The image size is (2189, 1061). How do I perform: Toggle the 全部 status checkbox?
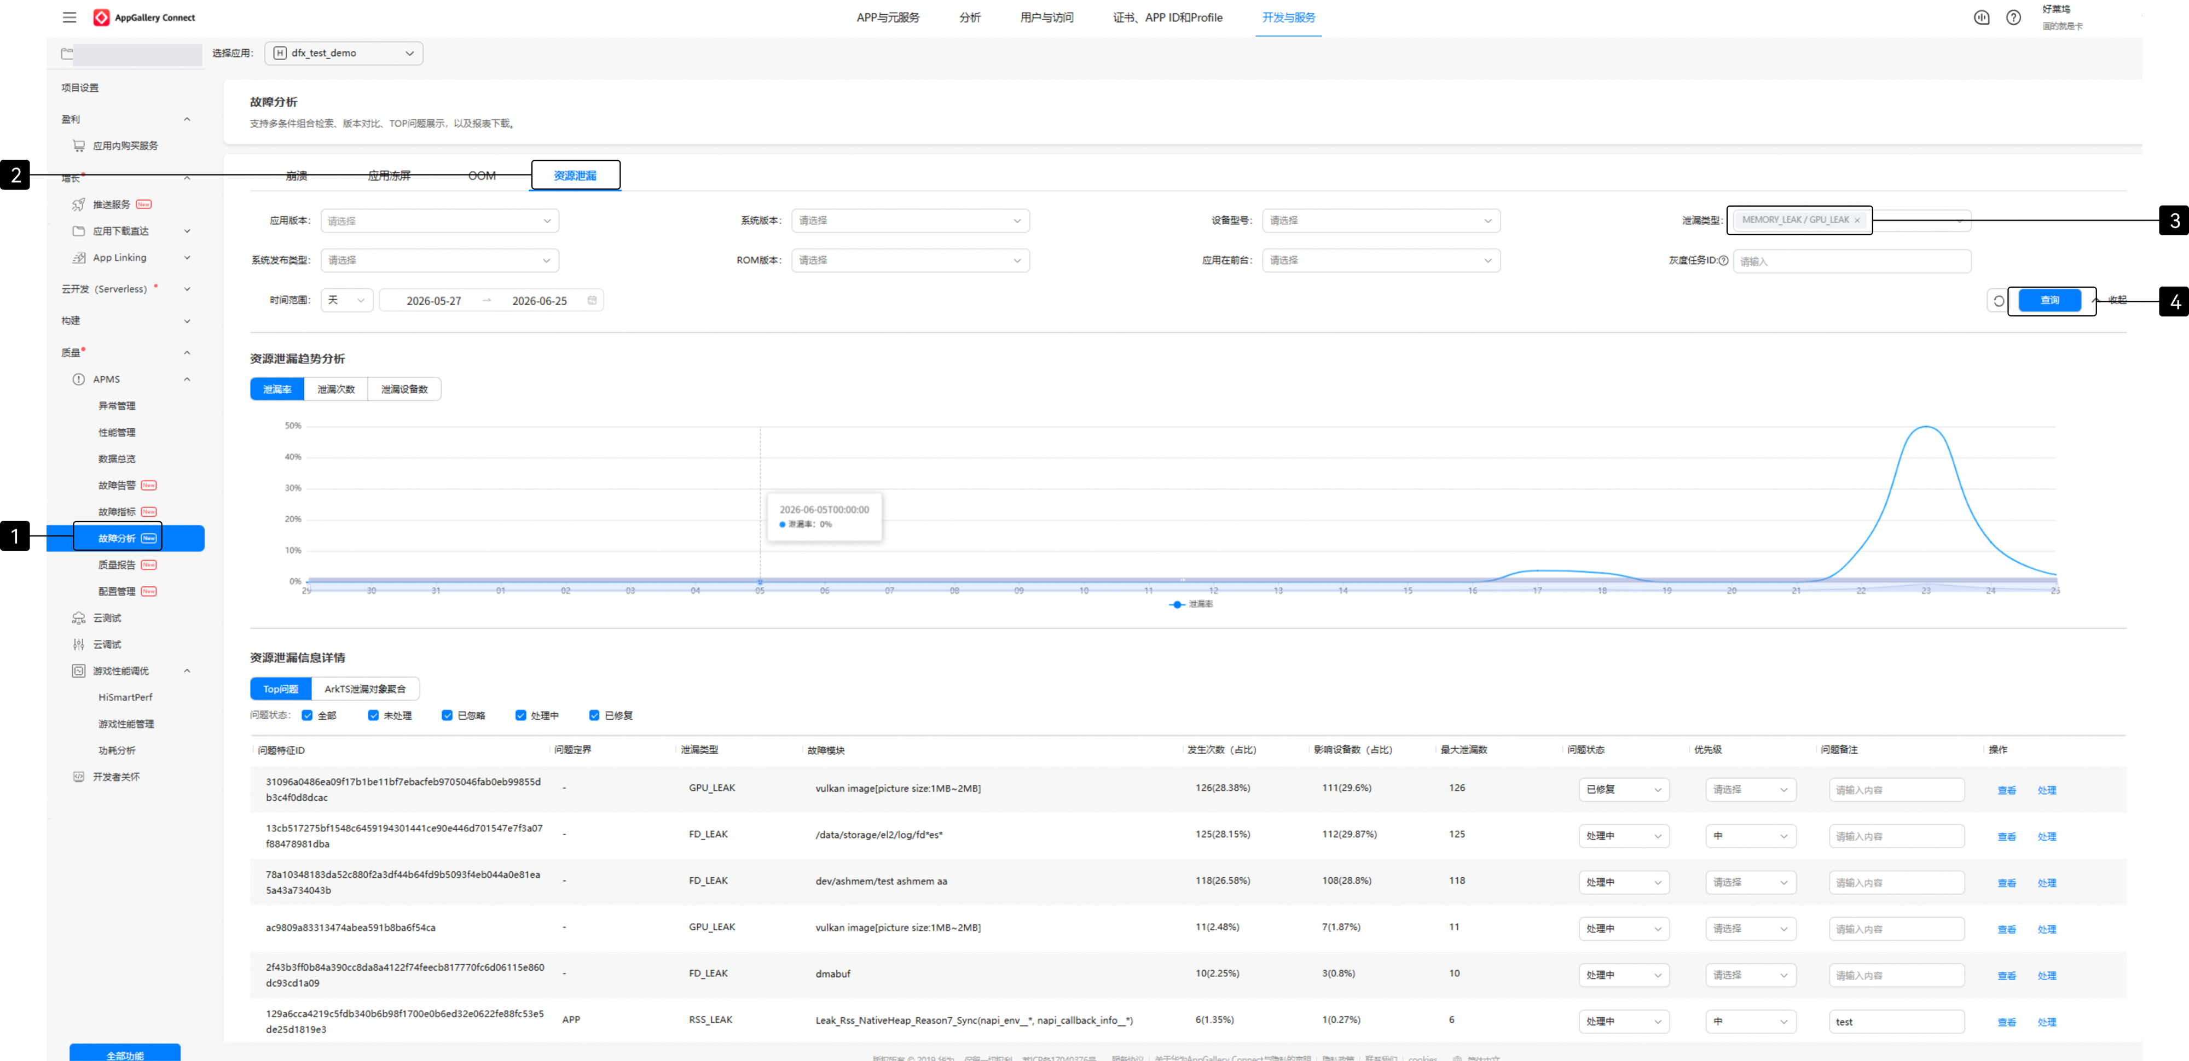(308, 715)
